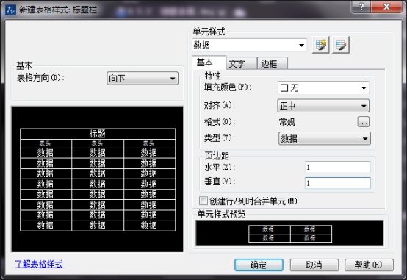Switch to the 文字 tab
Image resolution: width=407 pixels, height=280 pixels.
[242, 63]
